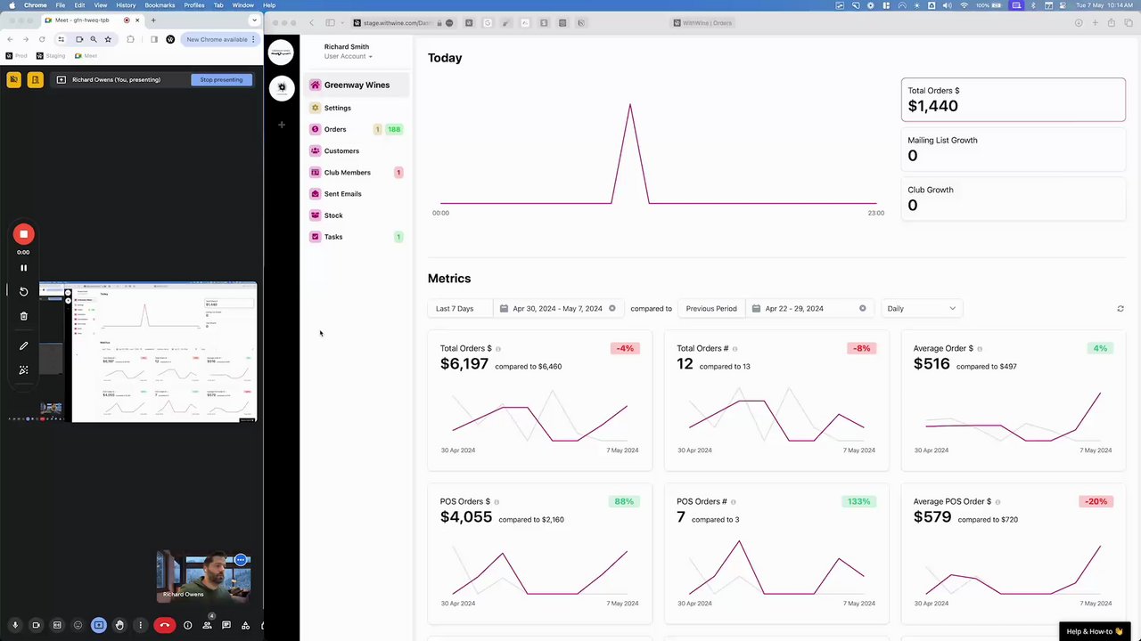Open the Apr 30 - May 7 date picker
Image resolution: width=1141 pixels, height=641 pixels.
click(557, 308)
